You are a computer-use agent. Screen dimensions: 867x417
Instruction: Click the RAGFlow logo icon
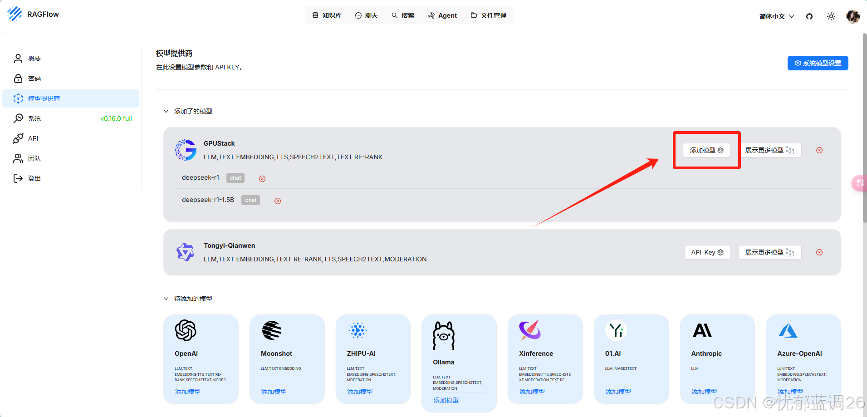click(x=15, y=14)
